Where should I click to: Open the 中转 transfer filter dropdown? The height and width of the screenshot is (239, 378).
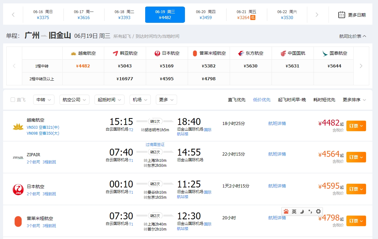[x=44, y=100]
